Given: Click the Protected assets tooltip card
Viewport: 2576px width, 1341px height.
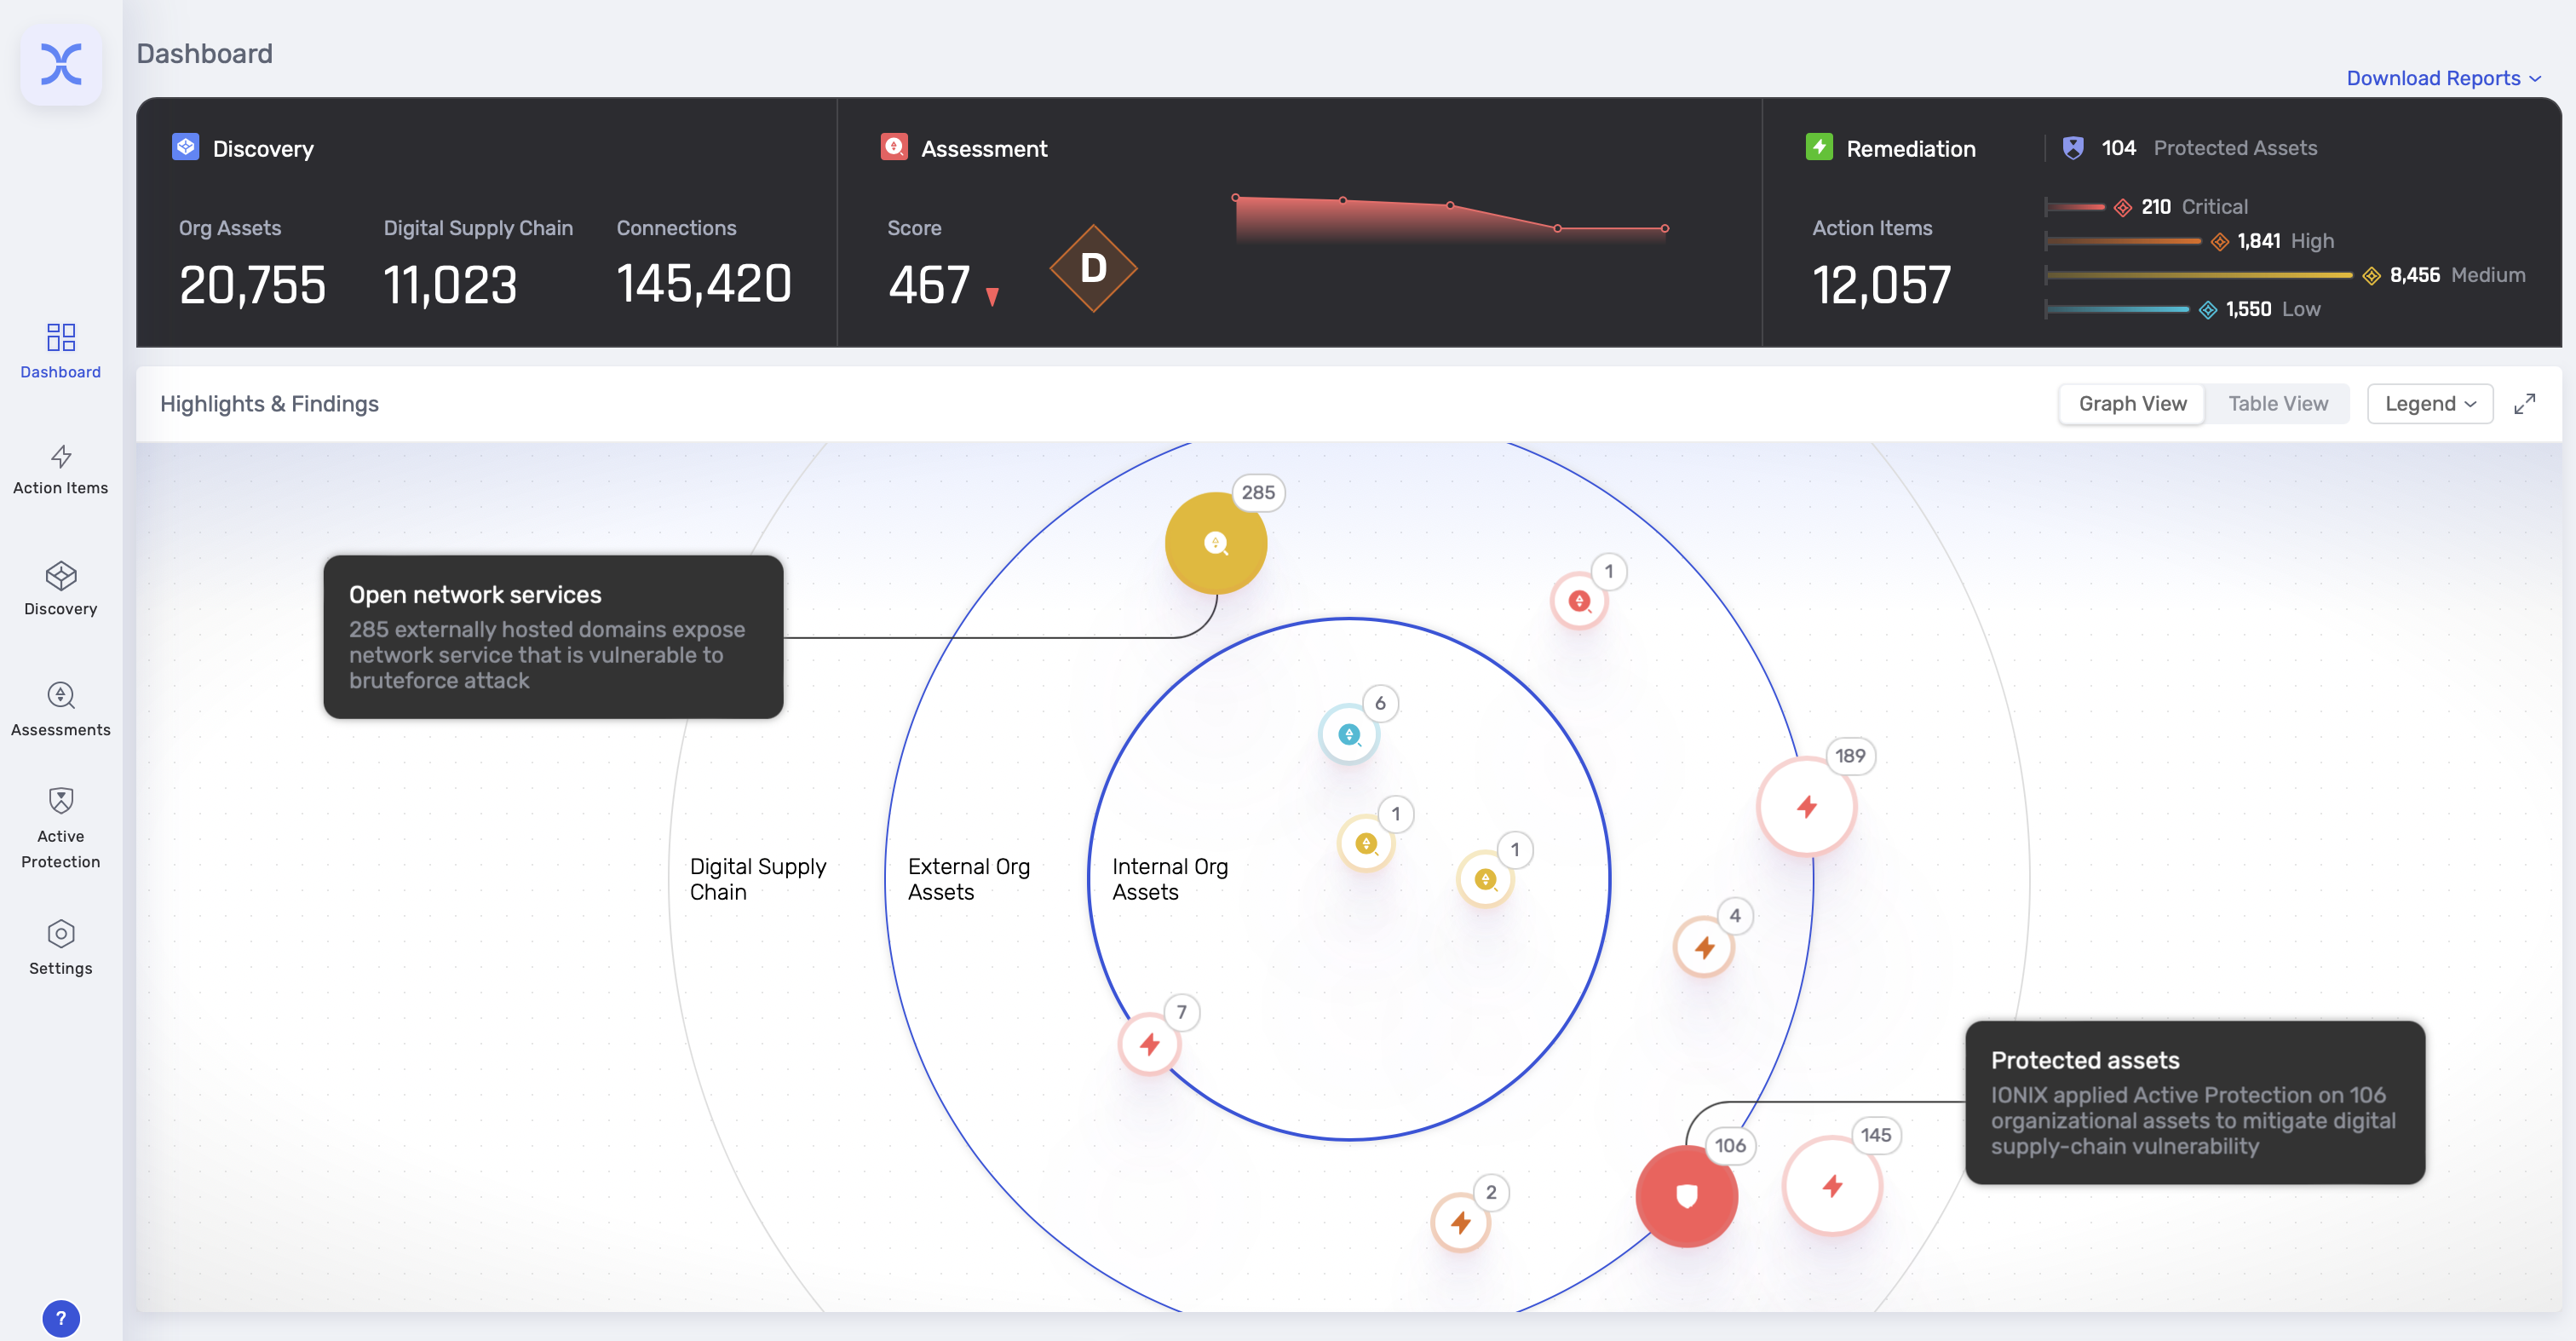Looking at the screenshot, I should tap(2195, 1103).
